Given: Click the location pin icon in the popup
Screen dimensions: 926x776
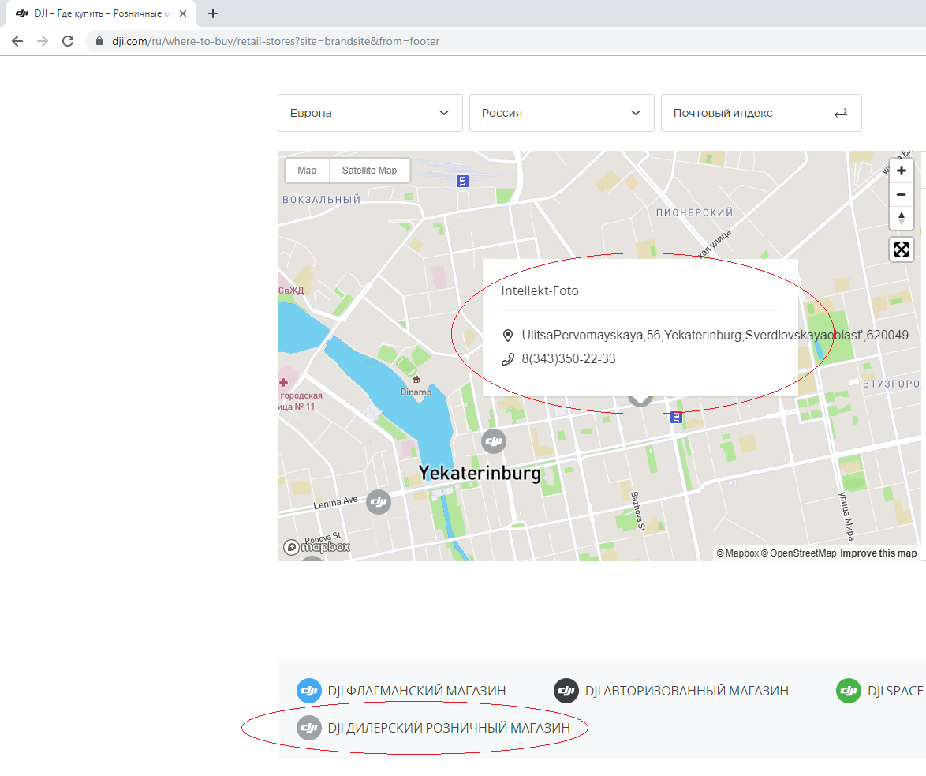Looking at the screenshot, I should (507, 336).
